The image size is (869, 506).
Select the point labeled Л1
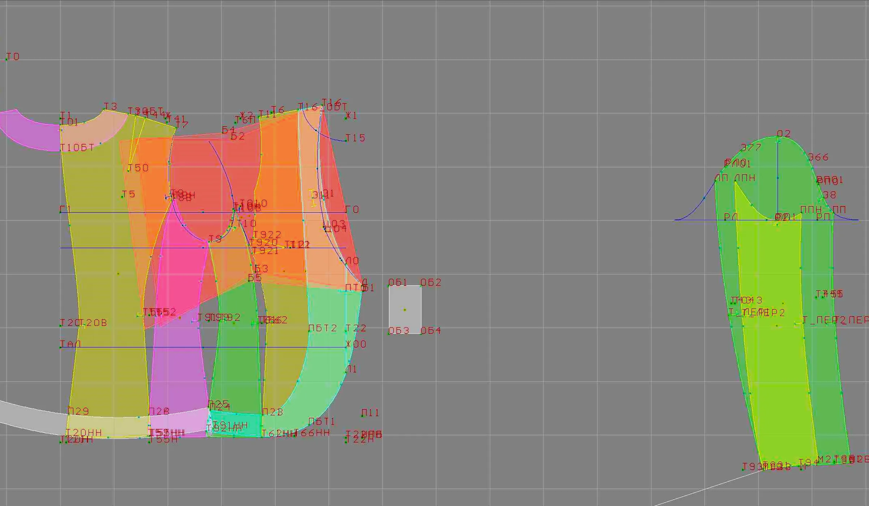coord(346,372)
